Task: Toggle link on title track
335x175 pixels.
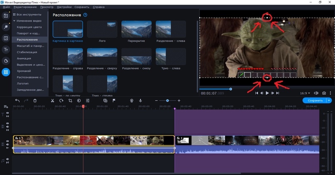Action: click(x=7, y=116)
